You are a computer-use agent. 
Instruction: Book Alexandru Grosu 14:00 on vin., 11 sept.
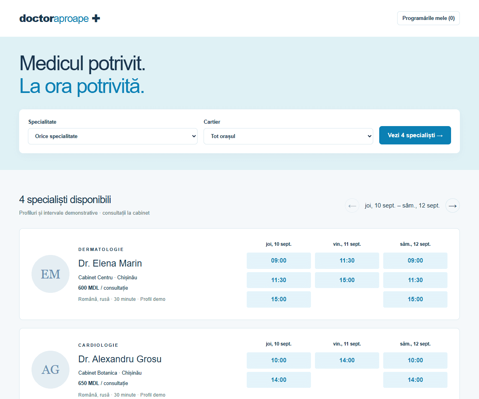click(x=347, y=360)
